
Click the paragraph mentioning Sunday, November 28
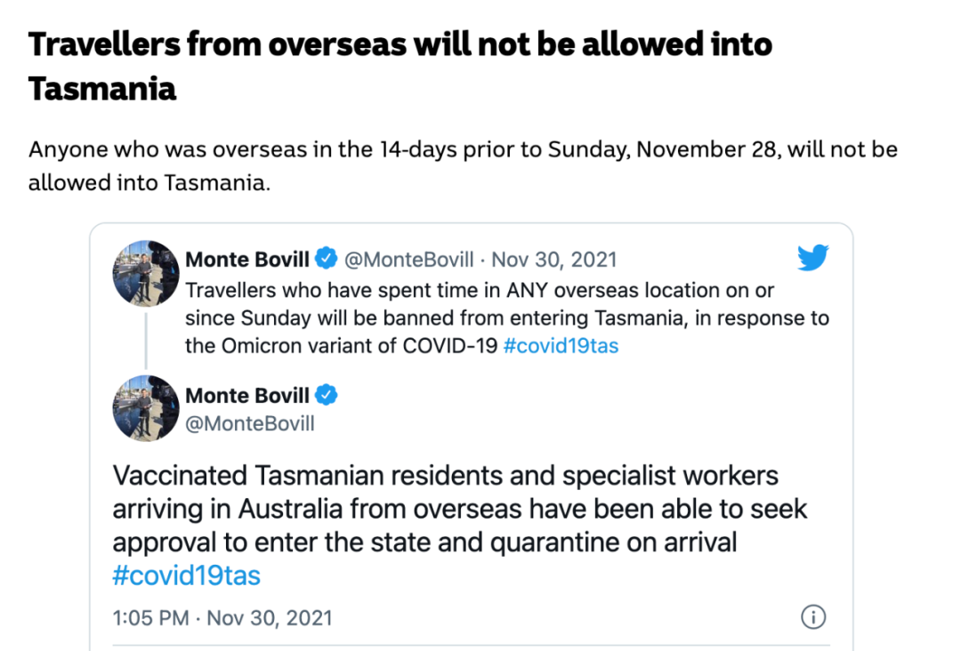[463, 166]
